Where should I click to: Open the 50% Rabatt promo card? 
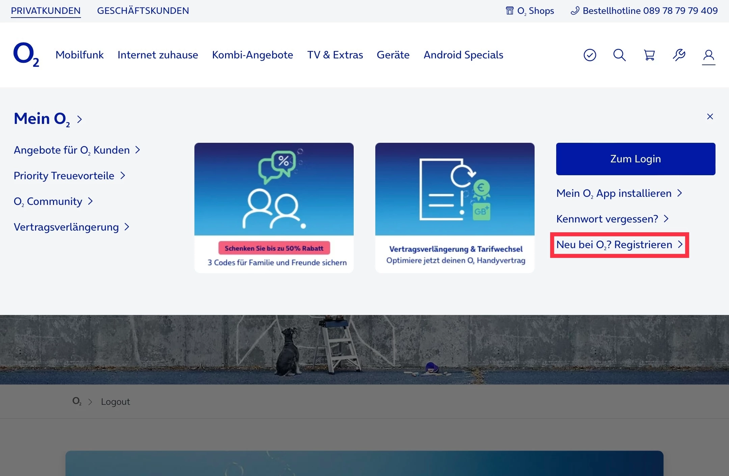pyautogui.click(x=274, y=208)
